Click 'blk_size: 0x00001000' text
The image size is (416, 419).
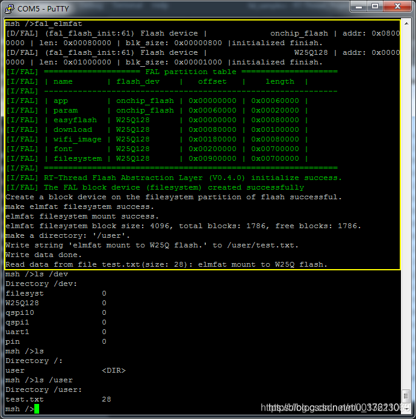tap(173, 62)
